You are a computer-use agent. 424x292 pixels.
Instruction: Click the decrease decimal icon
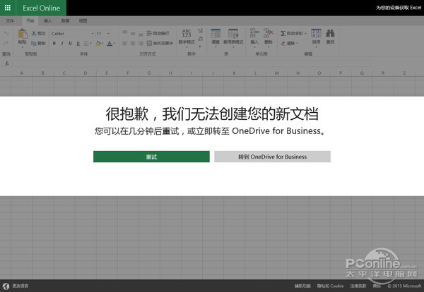point(200,39)
